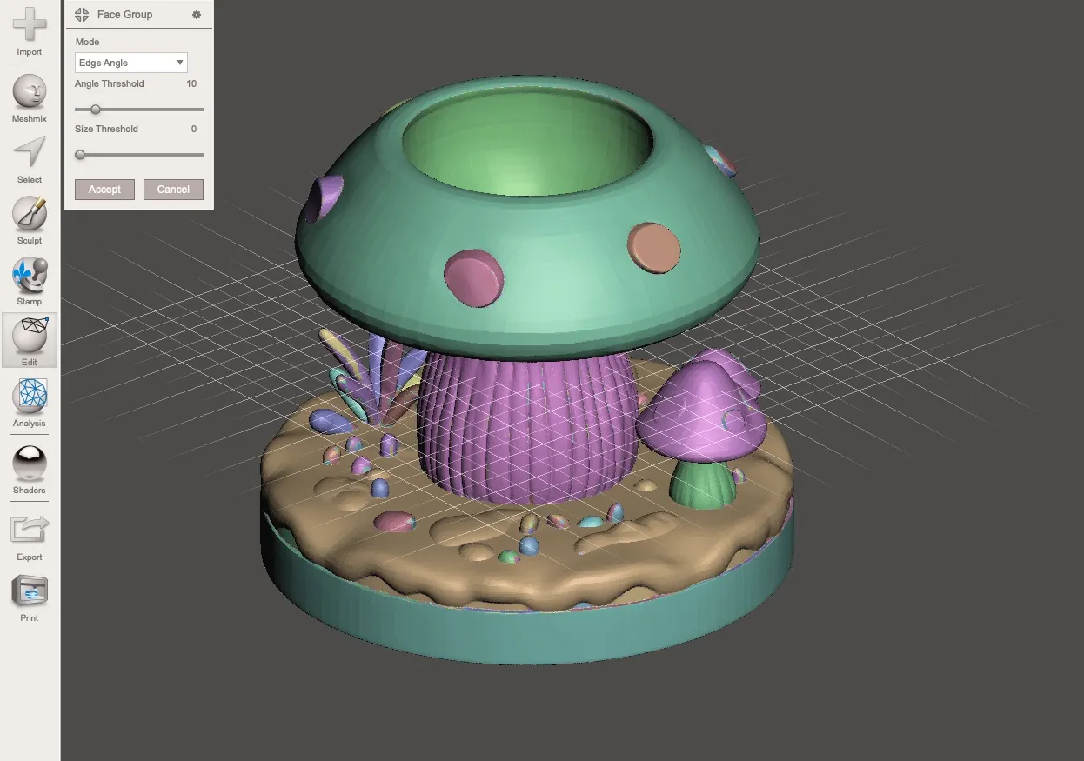
Task: Select the Meshmix tool
Action: [29, 93]
